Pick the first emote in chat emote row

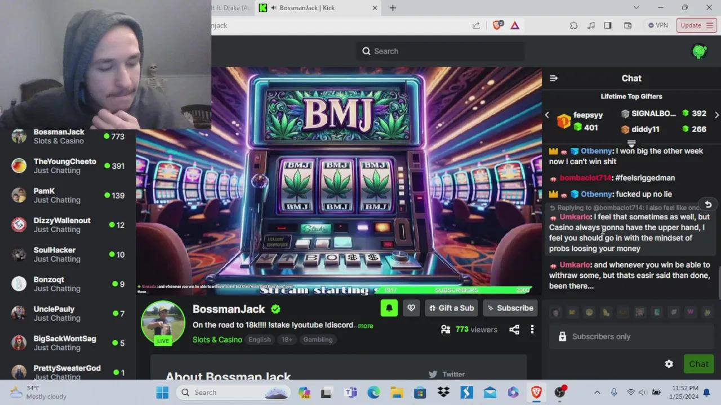(x=556, y=312)
